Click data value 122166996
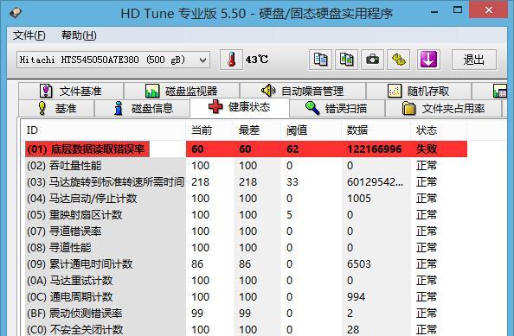This screenshot has width=514, height=336. coord(375,149)
